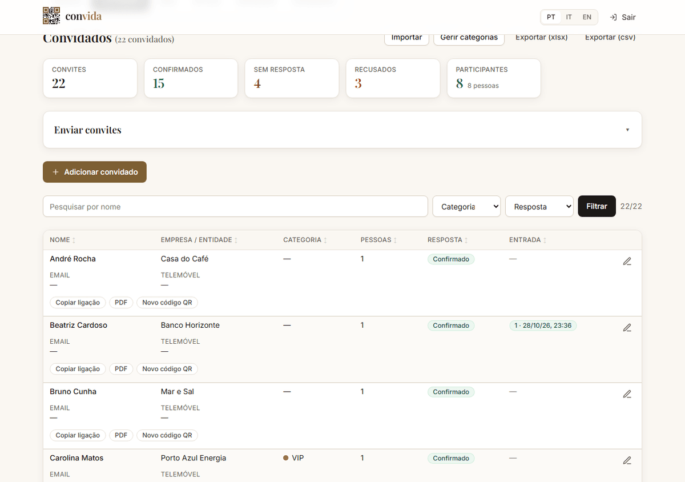Focus the Pesquisar por nome field
Viewport: 685px width, 482px height.
(235, 207)
